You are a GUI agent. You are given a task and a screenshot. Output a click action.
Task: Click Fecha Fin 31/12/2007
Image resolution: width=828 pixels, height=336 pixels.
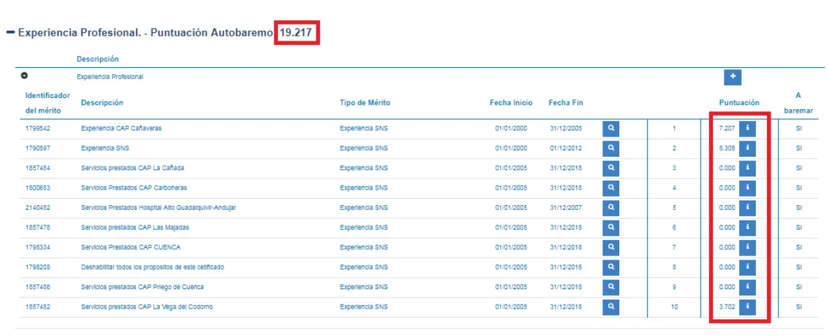coord(565,208)
